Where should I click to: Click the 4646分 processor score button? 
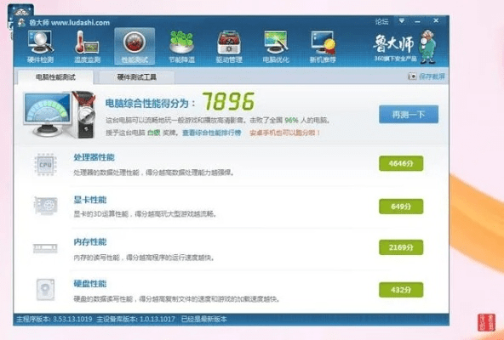click(x=401, y=163)
